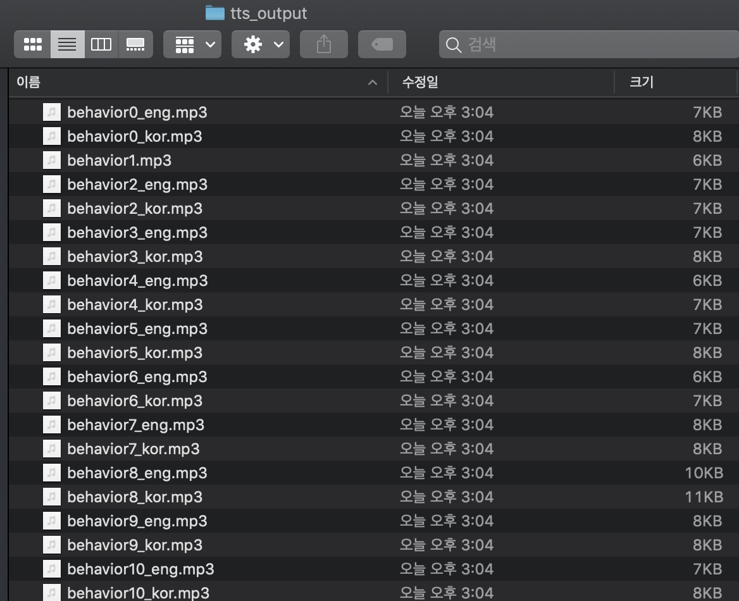The image size is (739, 601).
Task: Select behavior10_kor.mp3
Action: (x=374, y=591)
